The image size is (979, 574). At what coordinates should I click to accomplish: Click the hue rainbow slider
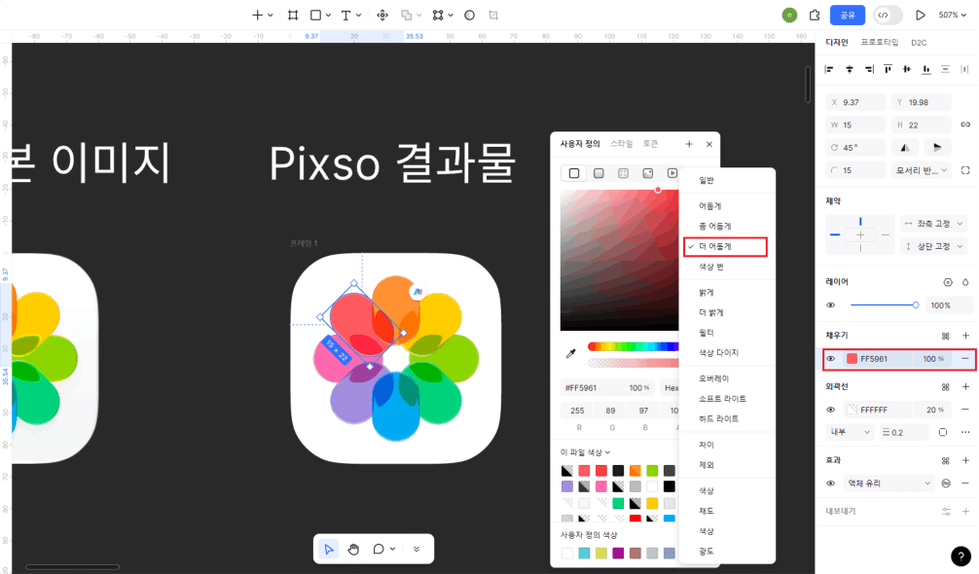pos(633,347)
